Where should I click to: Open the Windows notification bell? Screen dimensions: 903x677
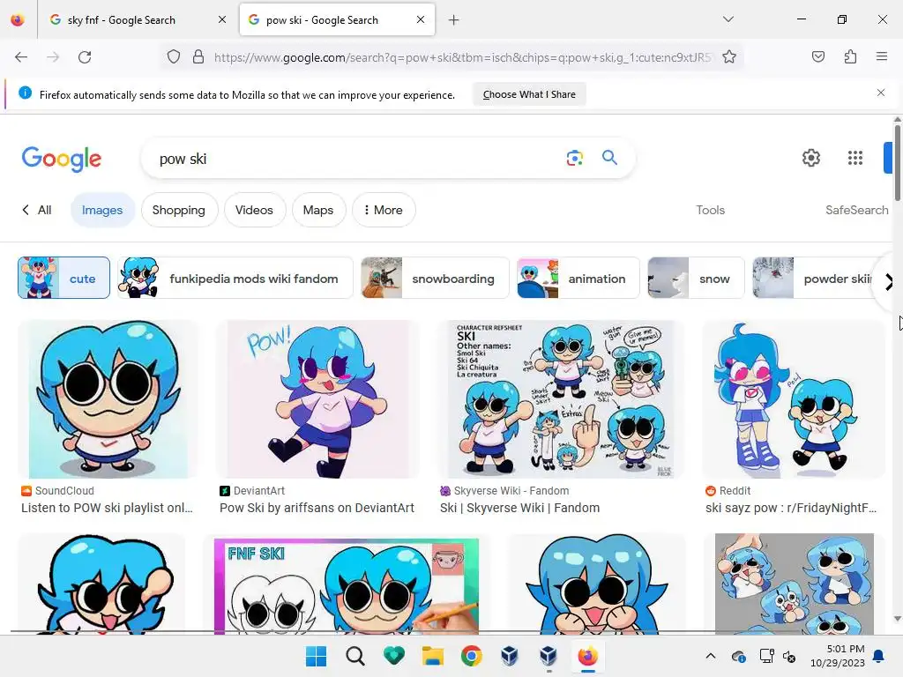point(879,656)
